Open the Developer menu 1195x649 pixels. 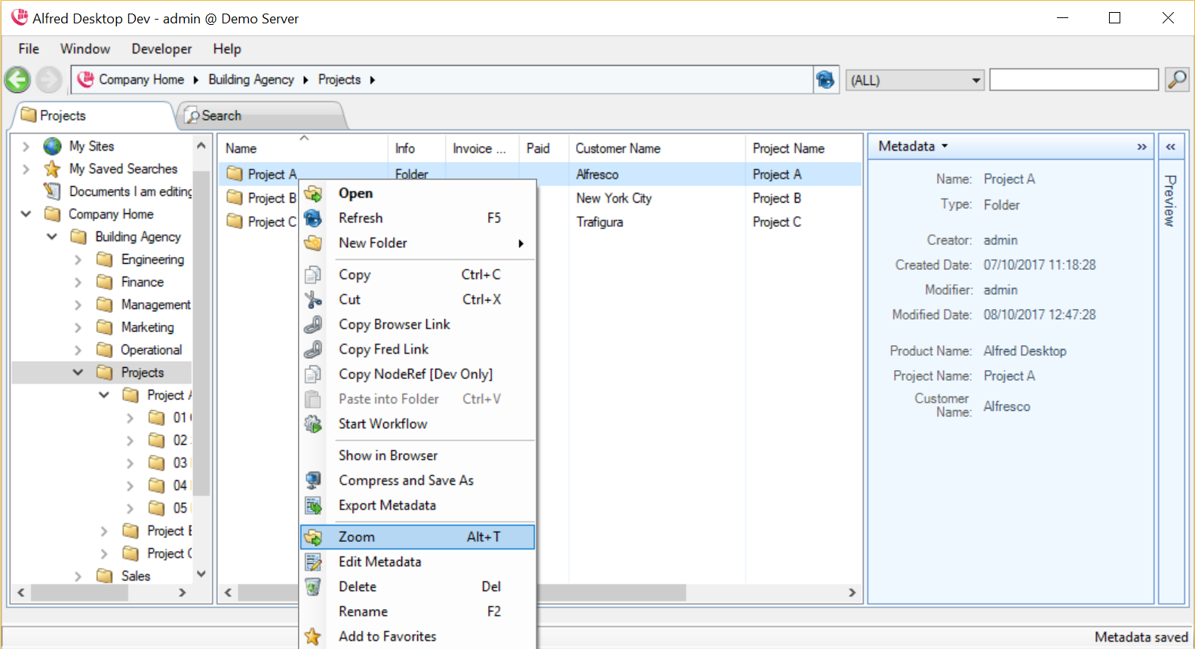coord(161,49)
